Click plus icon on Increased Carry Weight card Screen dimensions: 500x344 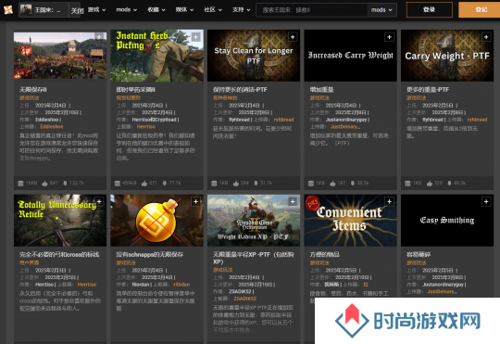coord(389,37)
